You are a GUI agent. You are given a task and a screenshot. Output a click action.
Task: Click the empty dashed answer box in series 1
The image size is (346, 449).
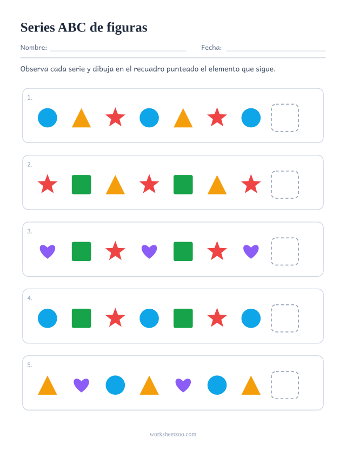(285, 118)
